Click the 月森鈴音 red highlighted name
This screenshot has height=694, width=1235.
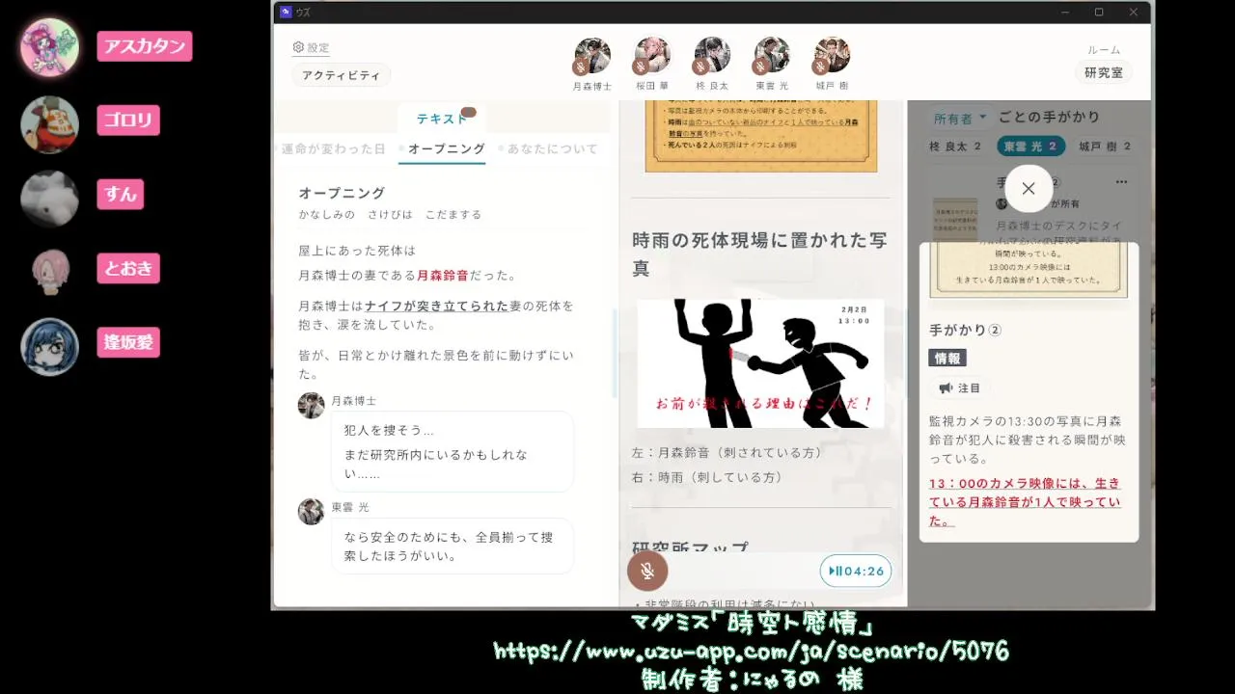coord(443,275)
